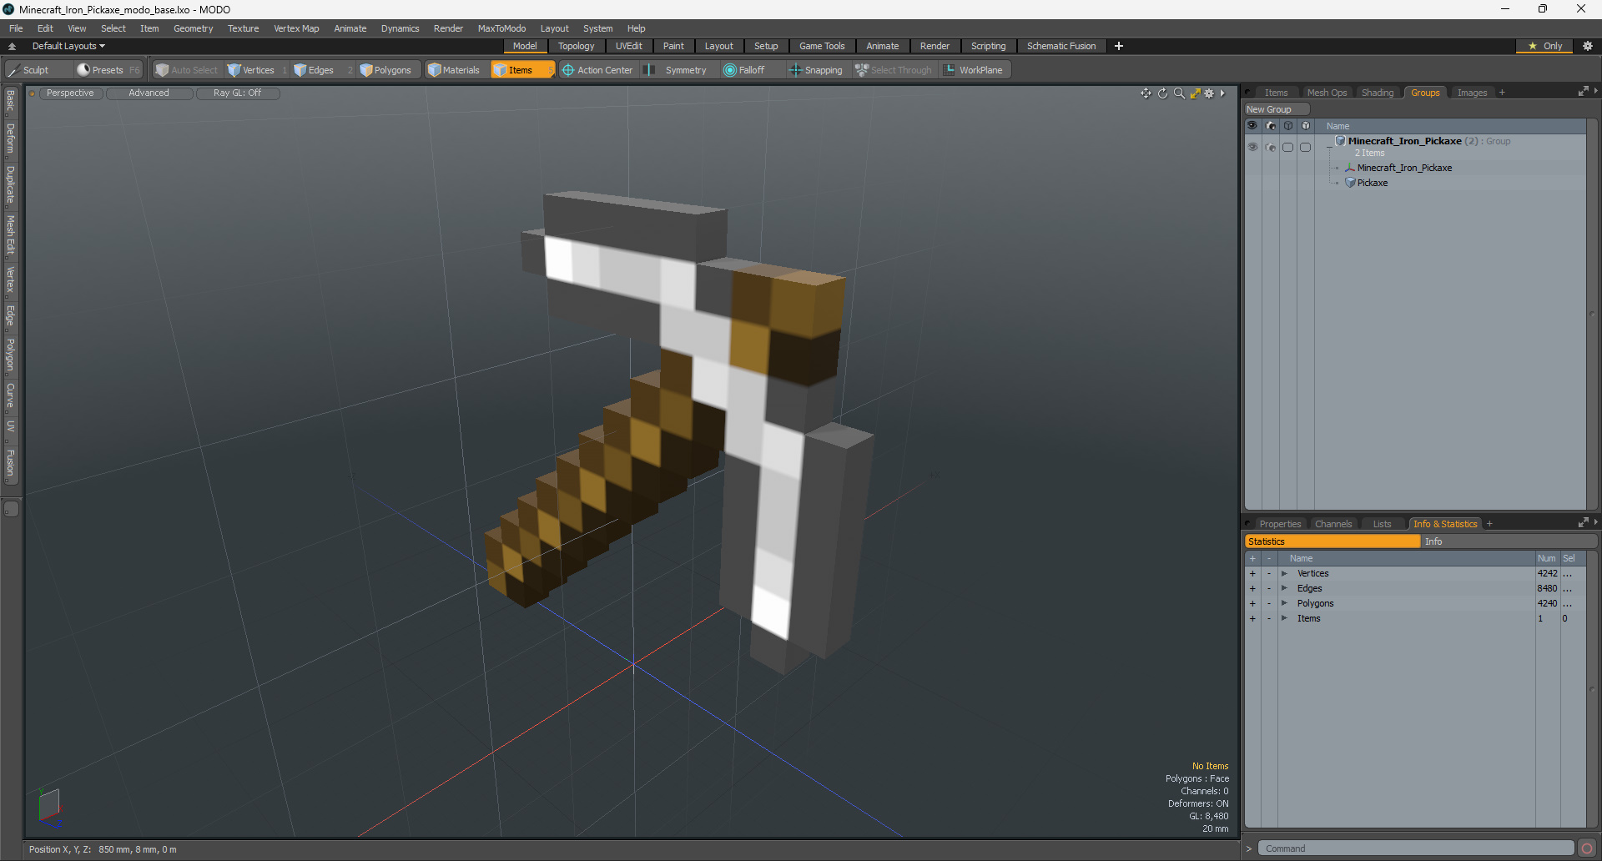Viewport: 1602px width, 861px height.
Task: Expand Items statistics row
Action: click(1284, 618)
